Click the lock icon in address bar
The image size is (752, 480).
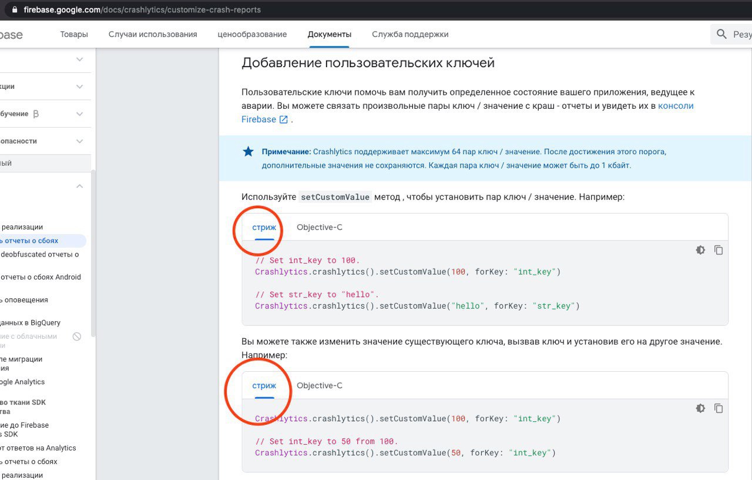pos(15,10)
